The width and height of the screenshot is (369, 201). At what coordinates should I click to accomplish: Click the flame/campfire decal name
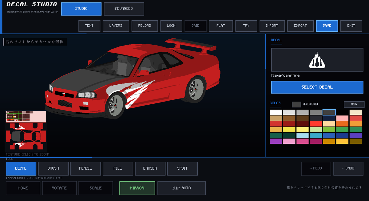(x=285, y=75)
